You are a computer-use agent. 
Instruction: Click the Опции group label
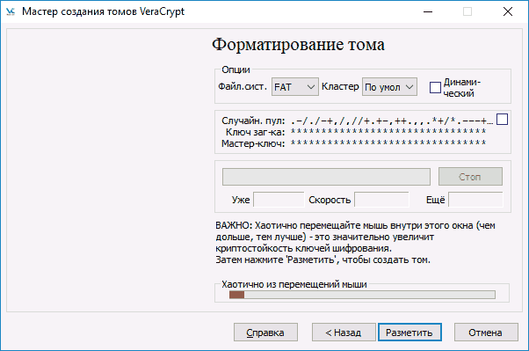[236, 69]
